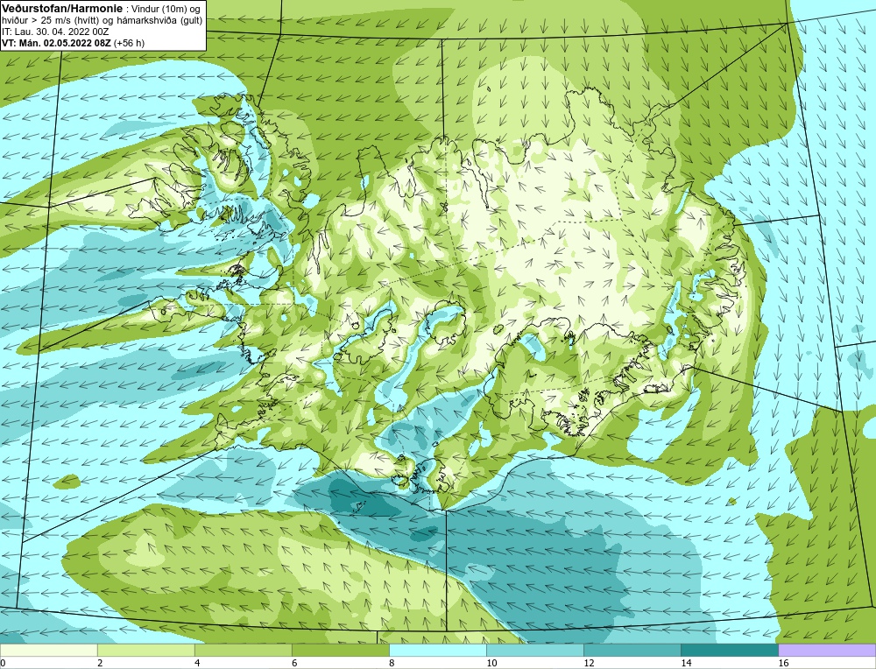Click legend scale label 8

(392, 663)
